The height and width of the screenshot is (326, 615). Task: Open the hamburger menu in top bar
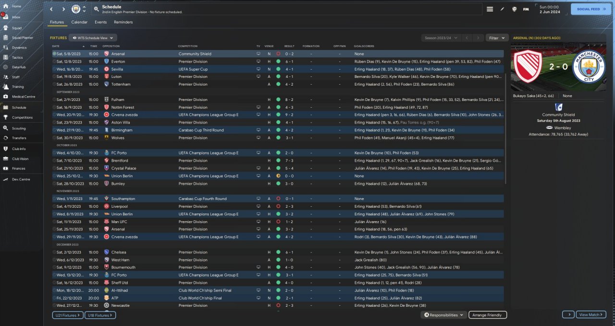490,9
